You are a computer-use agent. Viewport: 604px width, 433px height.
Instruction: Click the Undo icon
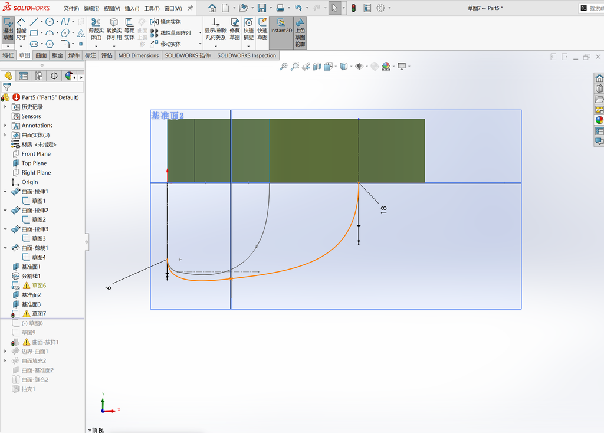pos(298,8)
